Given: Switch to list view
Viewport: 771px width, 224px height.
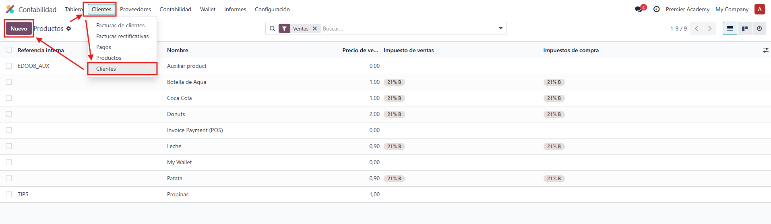Looking at the screenshot, I should [x=730, y=29].
